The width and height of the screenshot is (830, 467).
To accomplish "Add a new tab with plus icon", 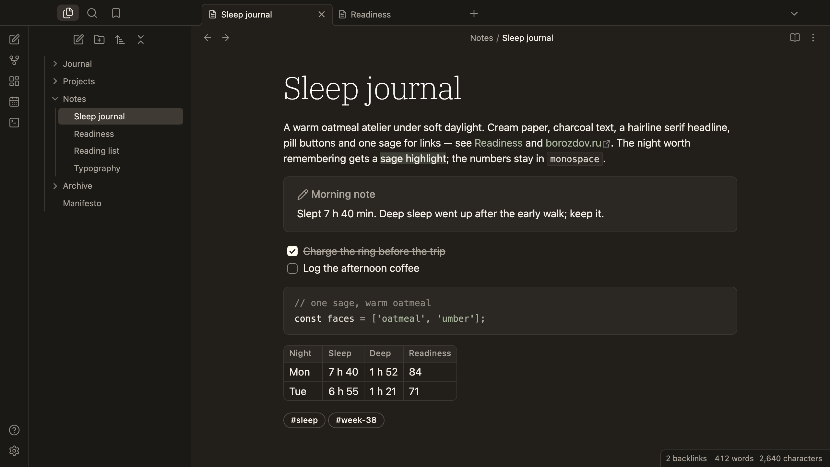I will (474, 14).
